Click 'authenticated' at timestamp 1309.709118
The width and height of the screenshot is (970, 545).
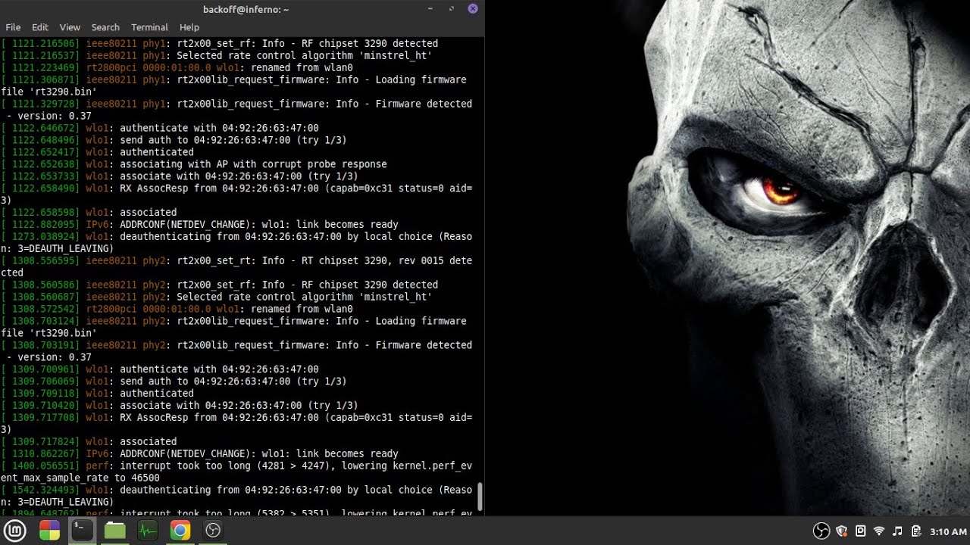(x=157, y=394)
